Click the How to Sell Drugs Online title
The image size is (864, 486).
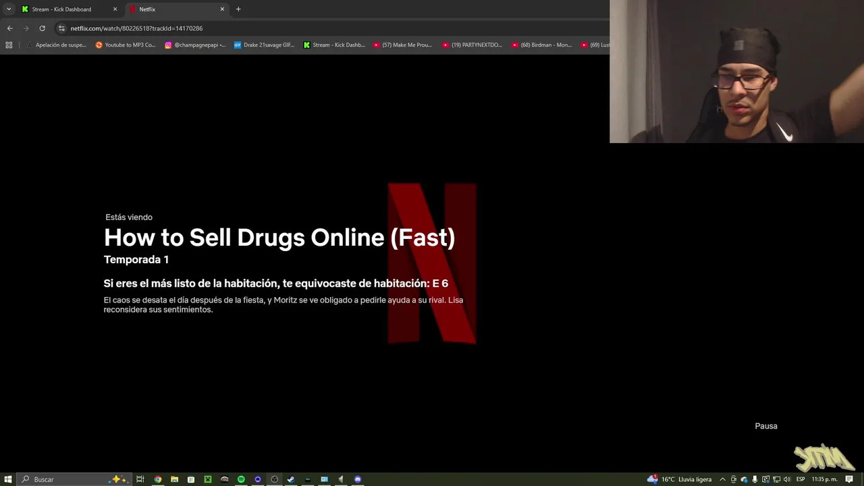(279, 238)
